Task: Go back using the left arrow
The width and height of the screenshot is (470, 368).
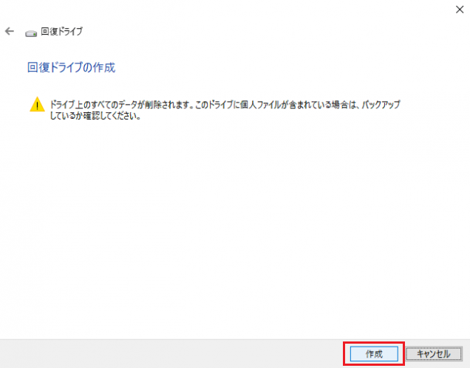Action: pyautogui.click(x=10, y=31)
